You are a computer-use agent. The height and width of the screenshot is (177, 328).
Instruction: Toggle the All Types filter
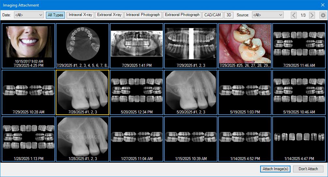(x=55, y=15)
